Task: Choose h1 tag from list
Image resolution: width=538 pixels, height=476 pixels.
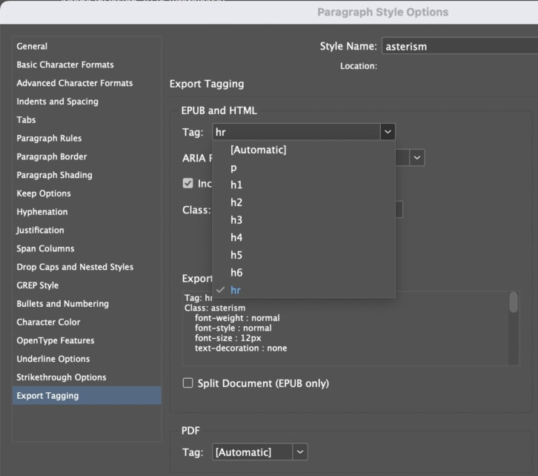Action: pos(304,185)
